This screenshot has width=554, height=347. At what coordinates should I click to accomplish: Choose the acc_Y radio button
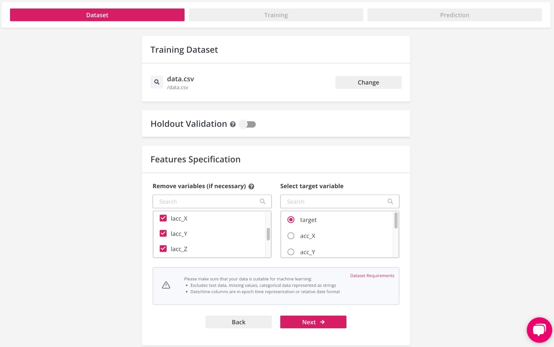coord(291,252)
